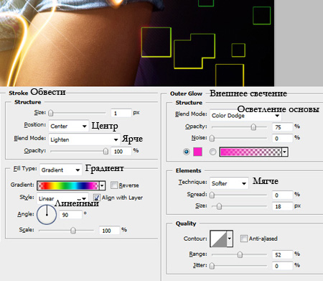Screen dimensions: 323x281
Task: Open Outer Glow Blend Mode dropdown Color Dodge
Action: point(245,116)
